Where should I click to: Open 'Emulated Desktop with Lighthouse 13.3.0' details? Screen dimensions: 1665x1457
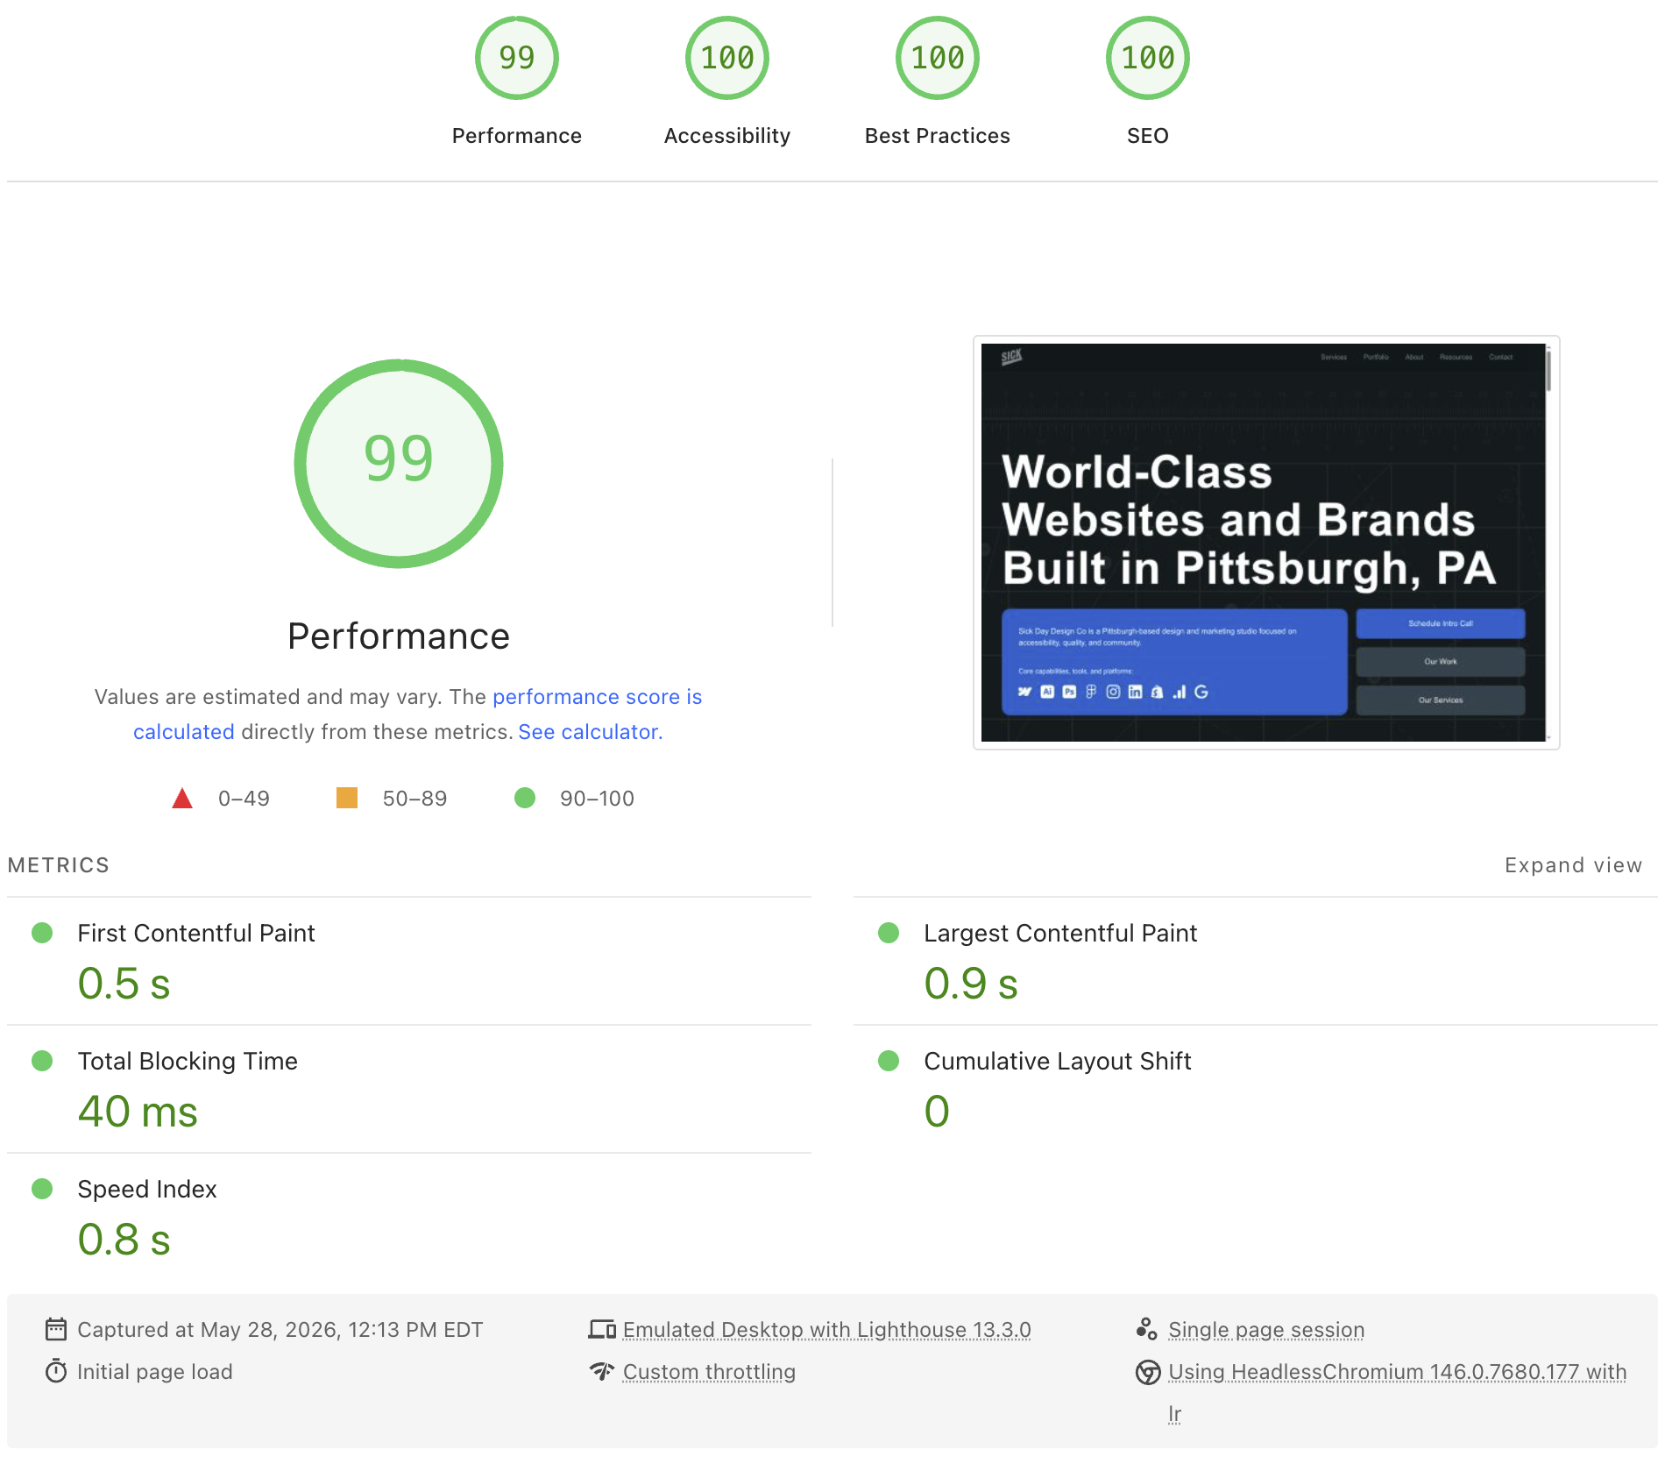click(x=826, y=1330)
